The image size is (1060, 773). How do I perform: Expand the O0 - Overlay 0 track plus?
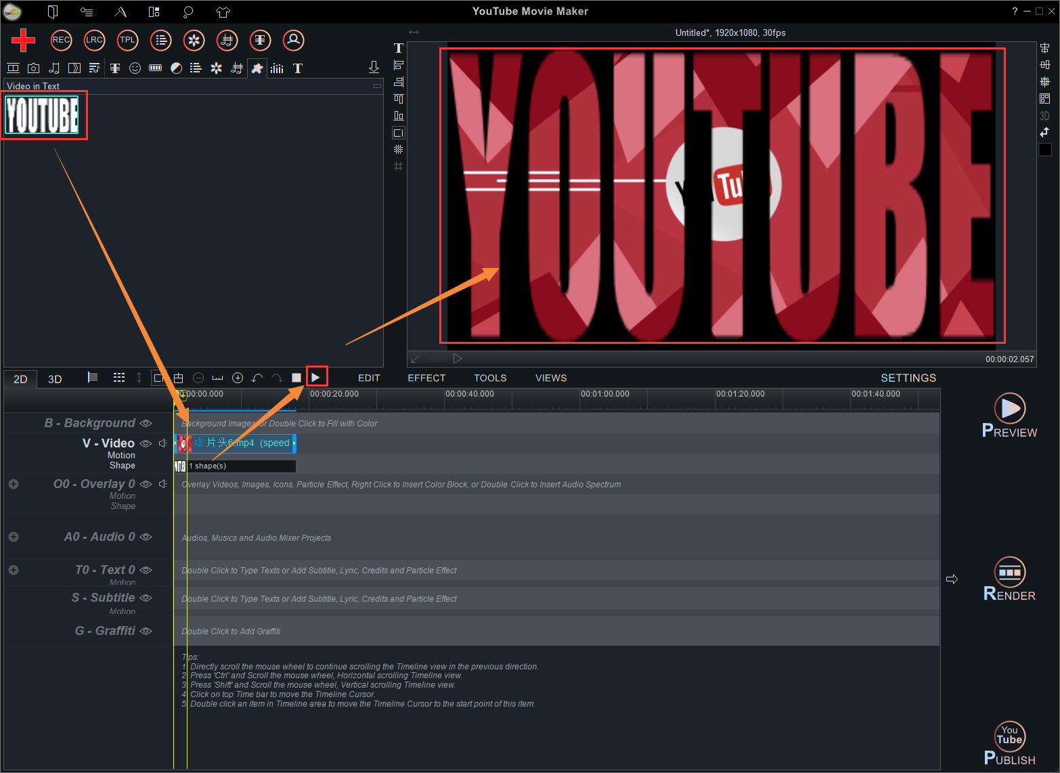pos(14,484)
